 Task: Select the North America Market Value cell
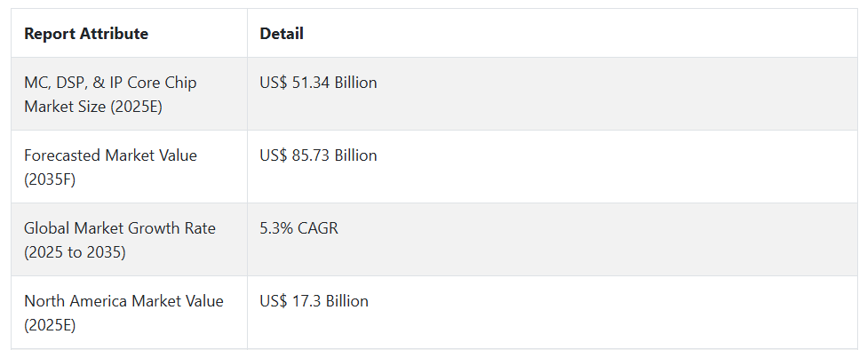(x=129, y=313)
